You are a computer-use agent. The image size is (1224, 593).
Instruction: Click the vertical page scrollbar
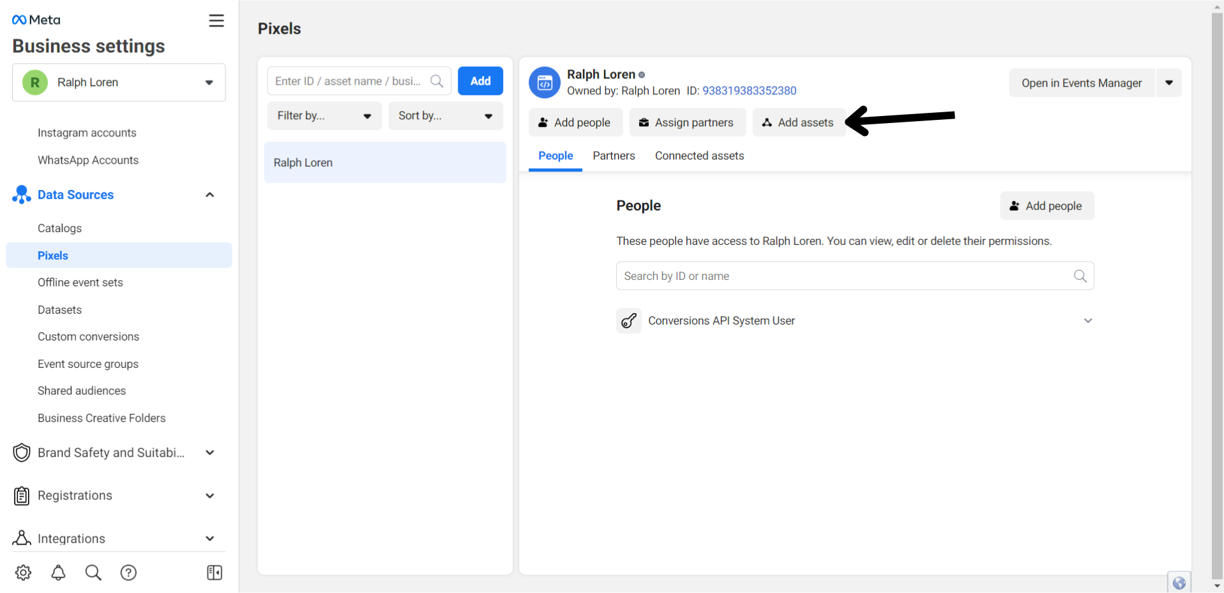coord(1217,296)
